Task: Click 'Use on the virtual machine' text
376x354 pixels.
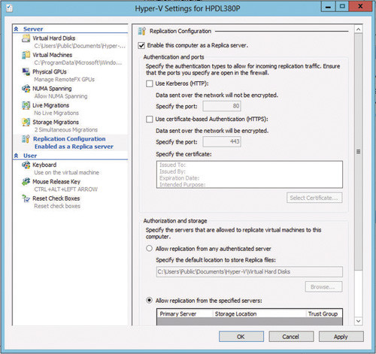Action: coord(67,173)
